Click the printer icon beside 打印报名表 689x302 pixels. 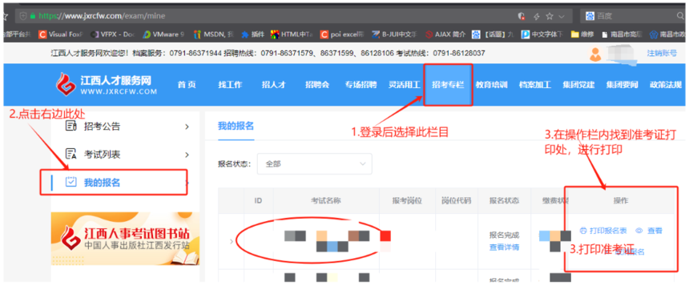583,231
